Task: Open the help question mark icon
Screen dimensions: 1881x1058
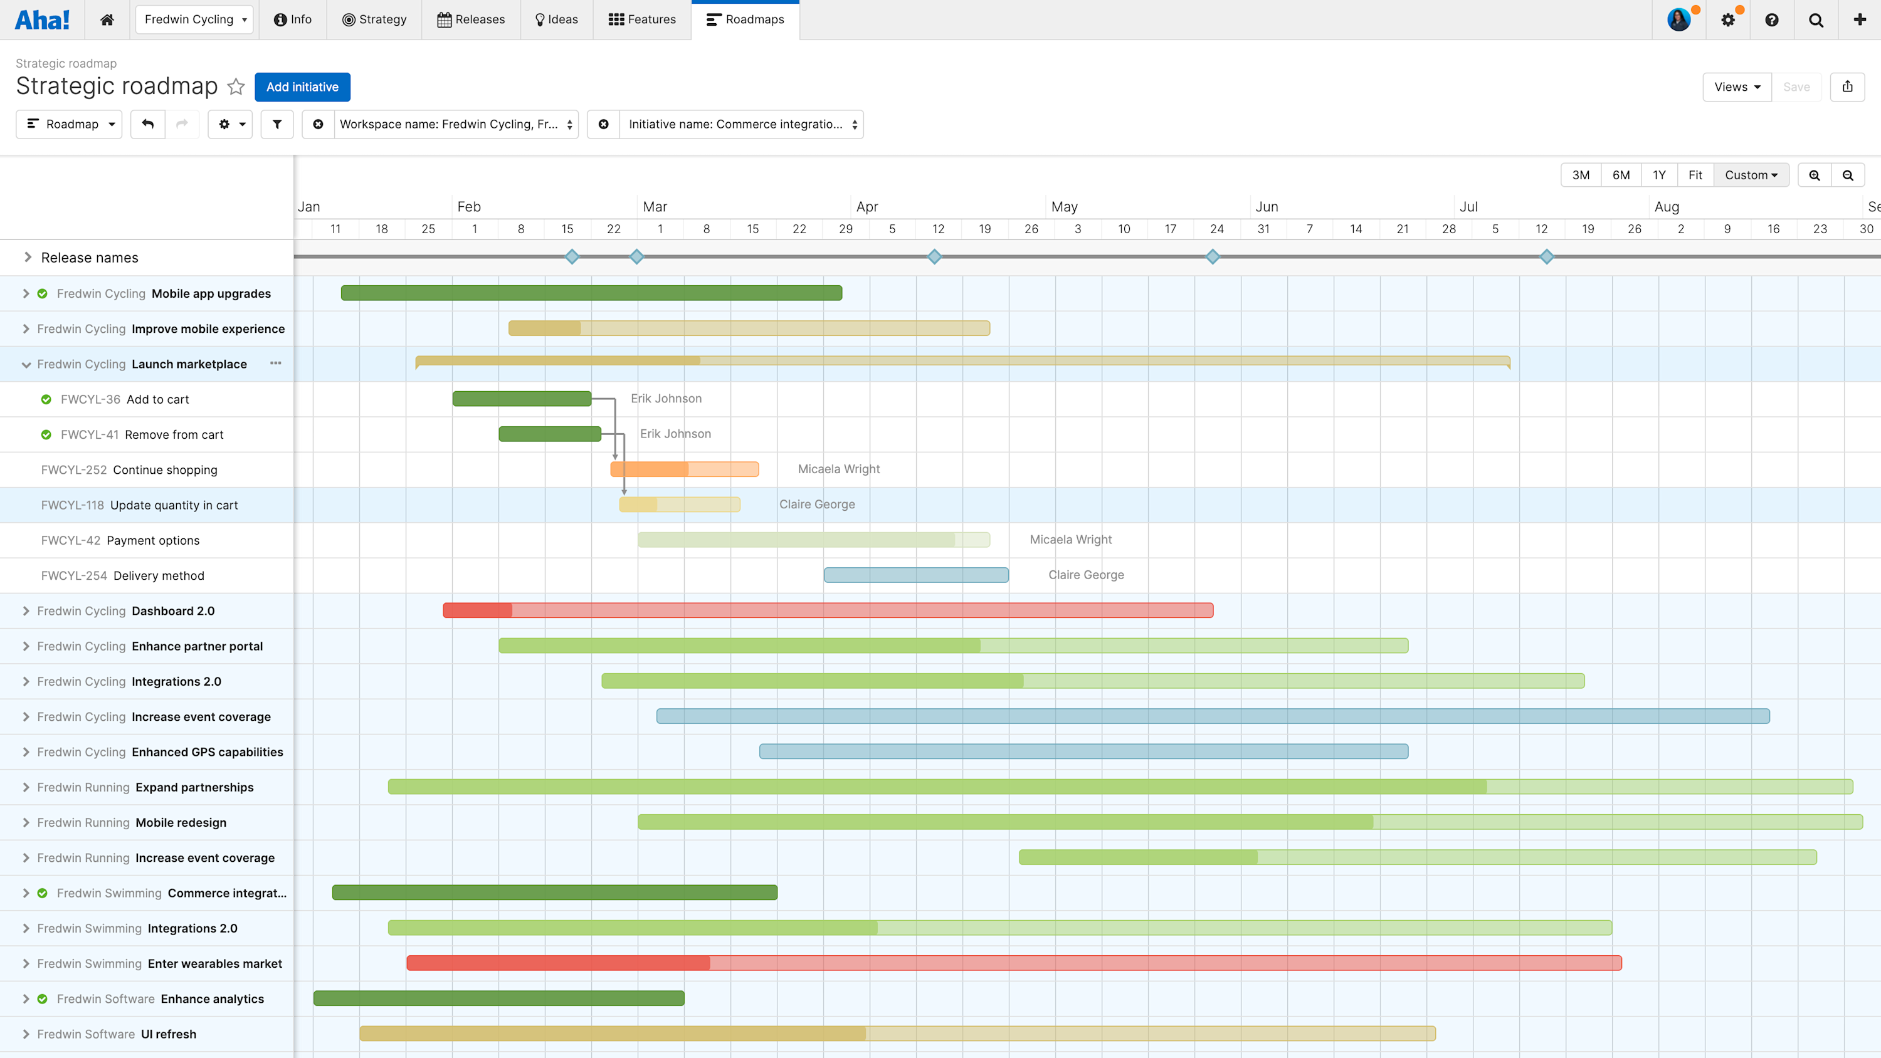Action: (1771, 19)
